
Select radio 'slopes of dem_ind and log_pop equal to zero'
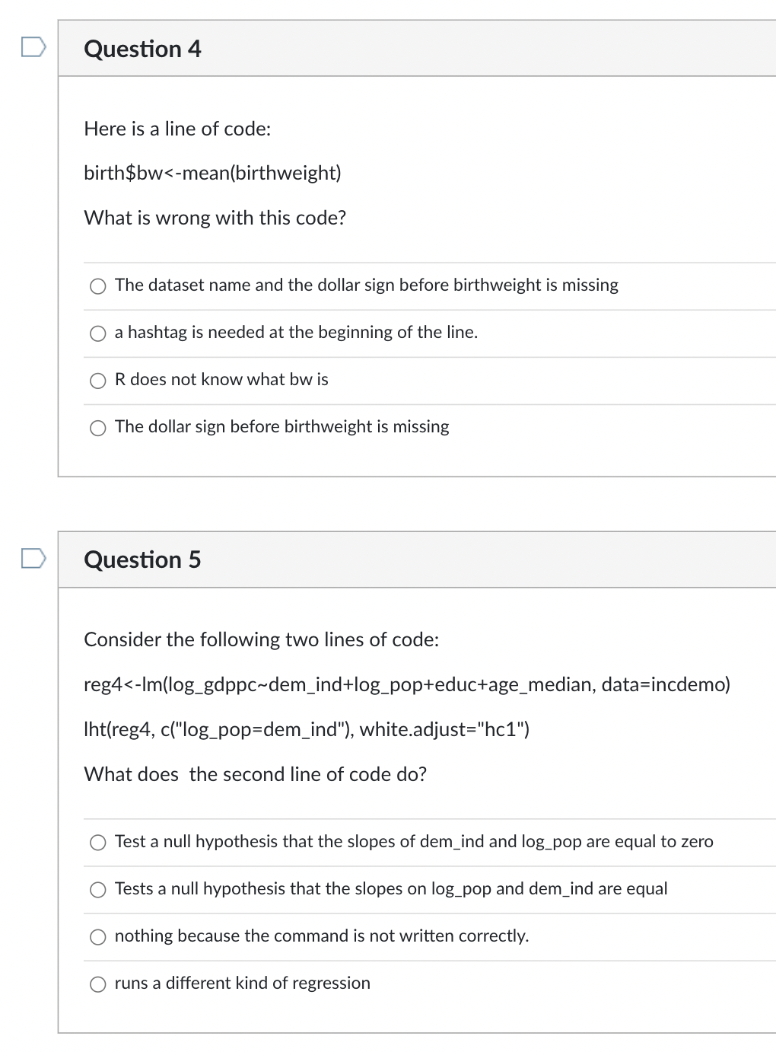[98, 843]
